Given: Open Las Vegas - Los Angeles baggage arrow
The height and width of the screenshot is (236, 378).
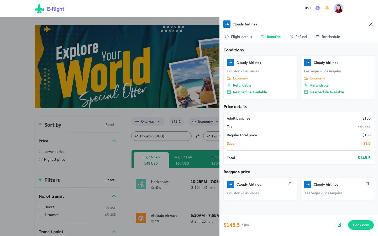Looking at the screenshot, I should [367, 184].
